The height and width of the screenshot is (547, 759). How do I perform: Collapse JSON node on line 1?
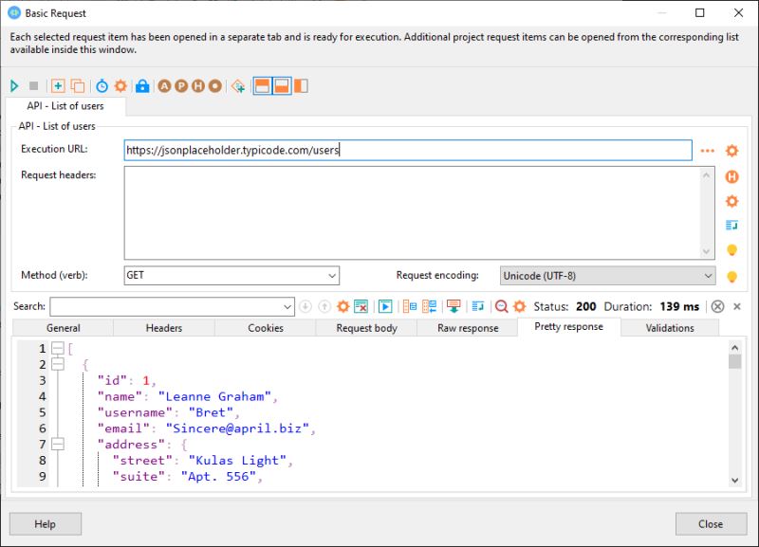58,348
